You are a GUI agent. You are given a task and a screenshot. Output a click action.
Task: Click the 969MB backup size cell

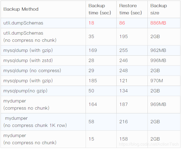click(x=158, y=105)
